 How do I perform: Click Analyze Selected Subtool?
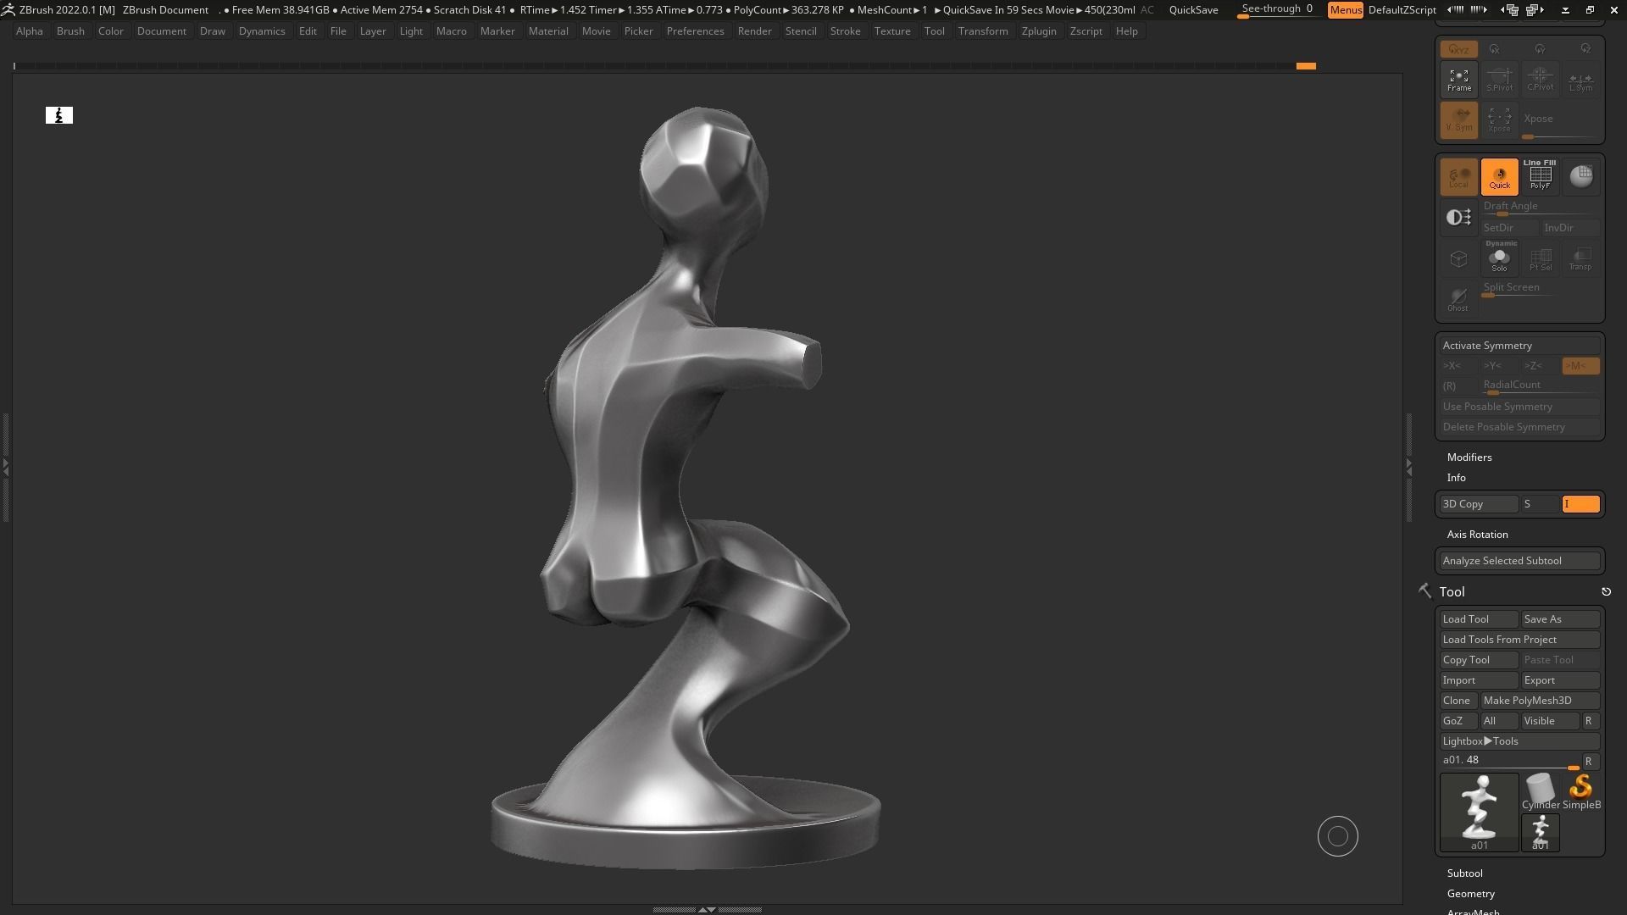(x=1519, y=561)
